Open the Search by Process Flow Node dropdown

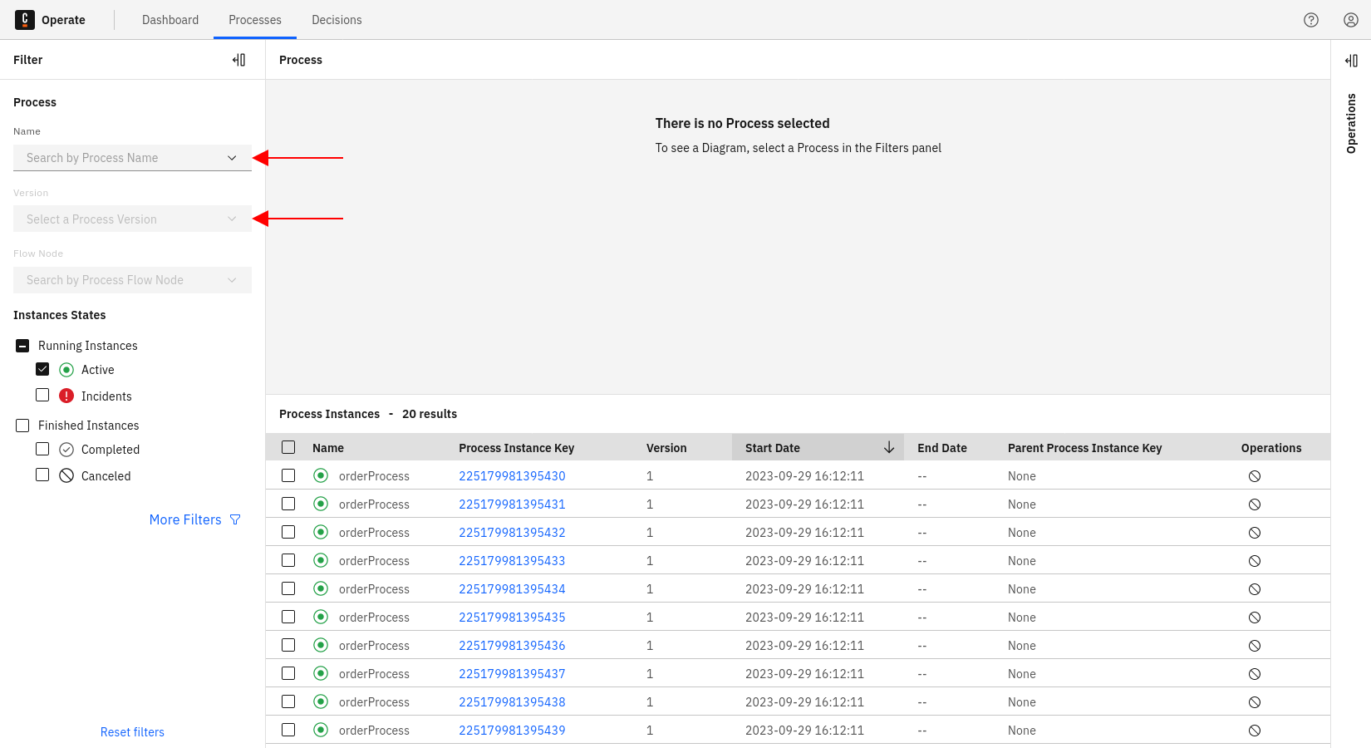(132, 280)
